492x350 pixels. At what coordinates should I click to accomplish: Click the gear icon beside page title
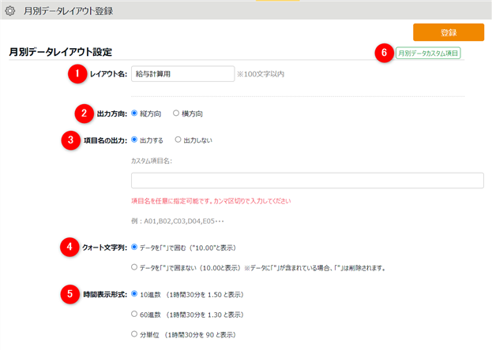click(10, 12)
